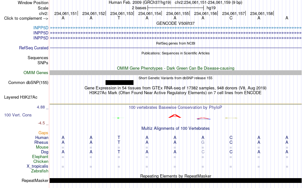The image size is (302, 188).
Task: Click base C in the reference sequence row
Action: (x=231, y=18)
